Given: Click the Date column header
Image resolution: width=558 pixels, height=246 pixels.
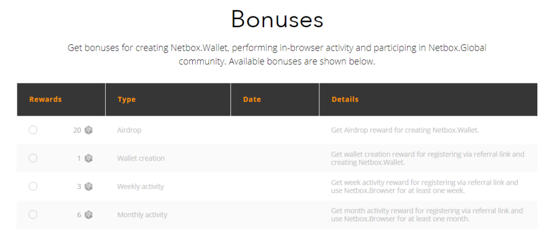Looking at the screenshot, I should (252, 99).
